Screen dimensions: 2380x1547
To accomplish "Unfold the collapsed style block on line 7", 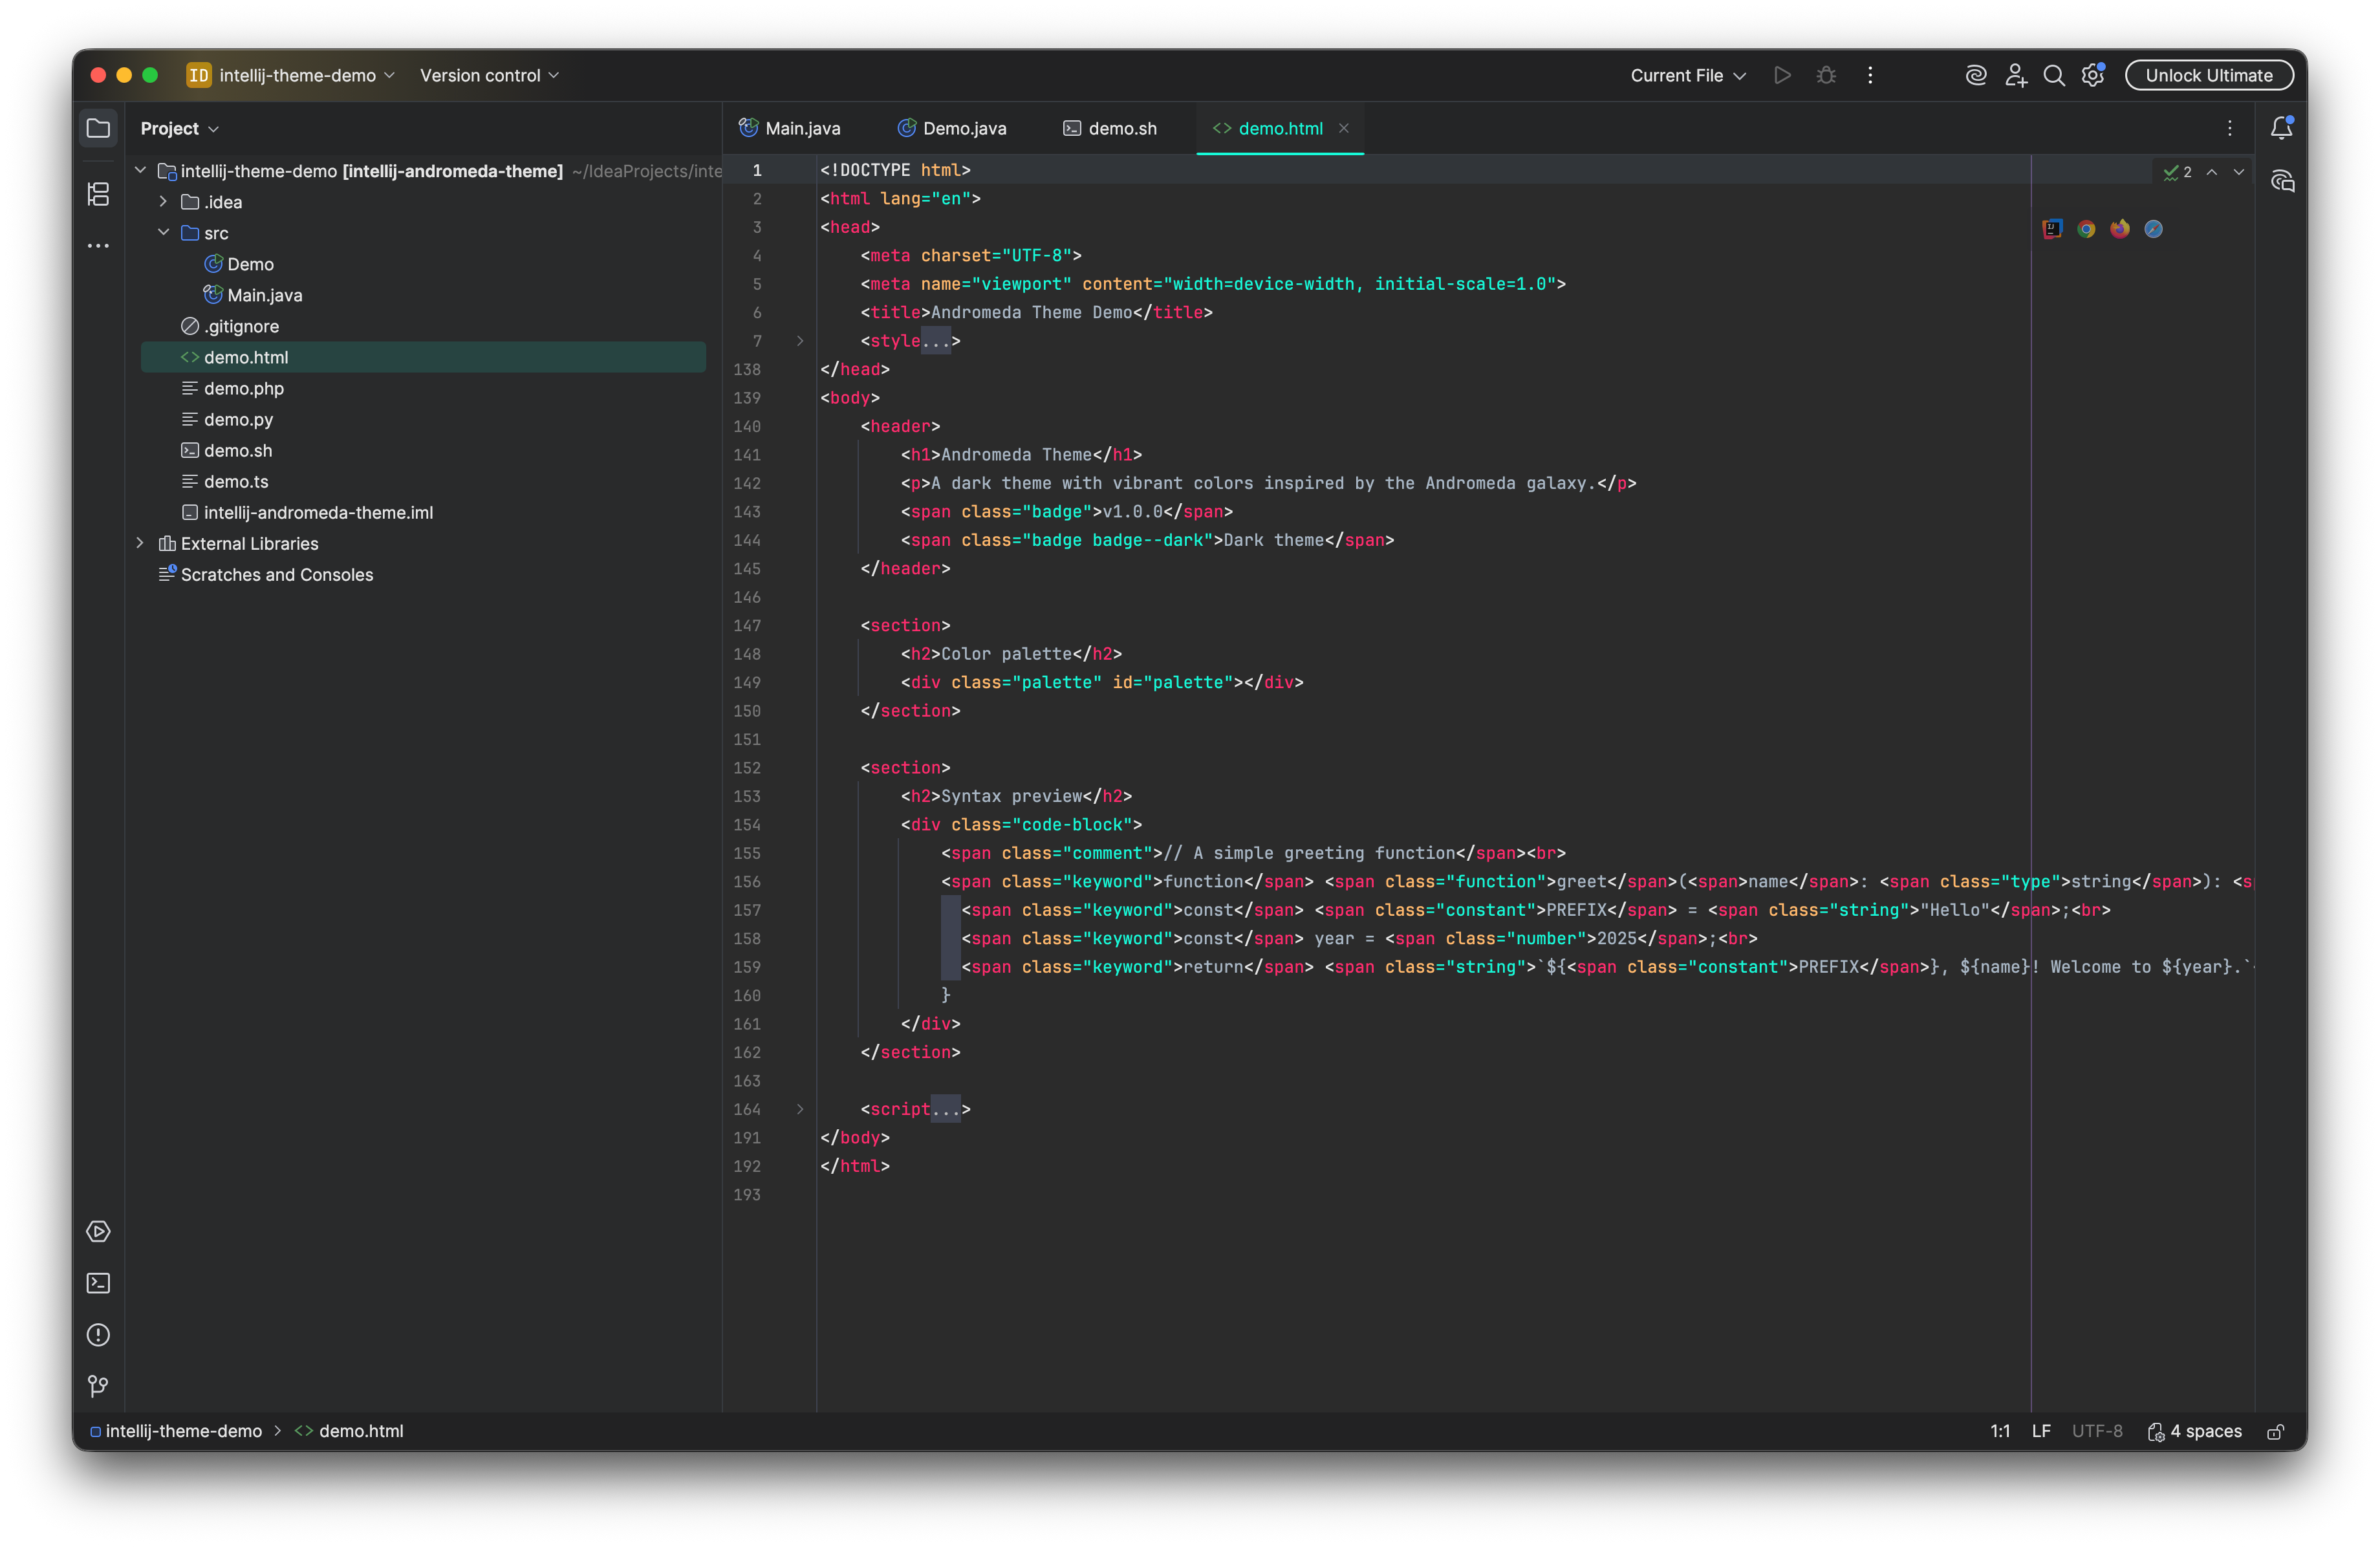I will click(x=799, y=341).
